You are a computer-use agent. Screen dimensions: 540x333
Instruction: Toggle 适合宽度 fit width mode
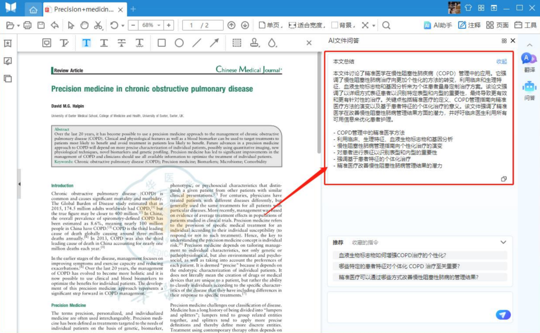pos(292,25)
